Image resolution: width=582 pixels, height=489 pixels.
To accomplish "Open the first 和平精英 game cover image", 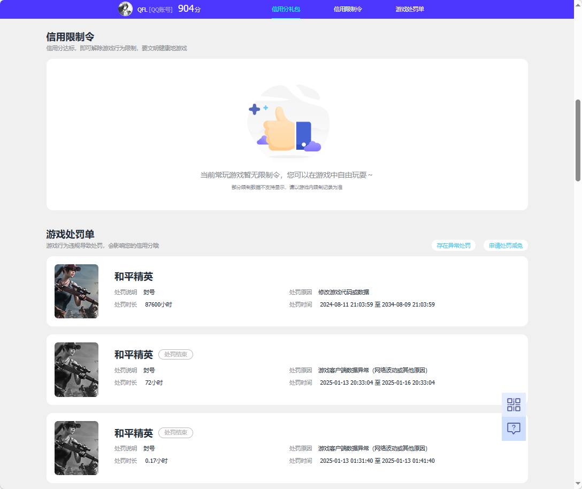I will 76,292.
